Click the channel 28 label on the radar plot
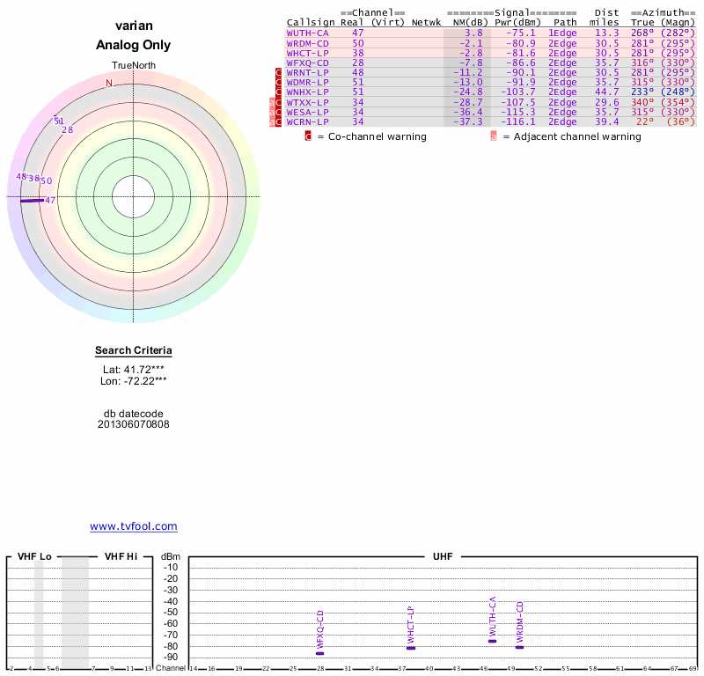 67,130
